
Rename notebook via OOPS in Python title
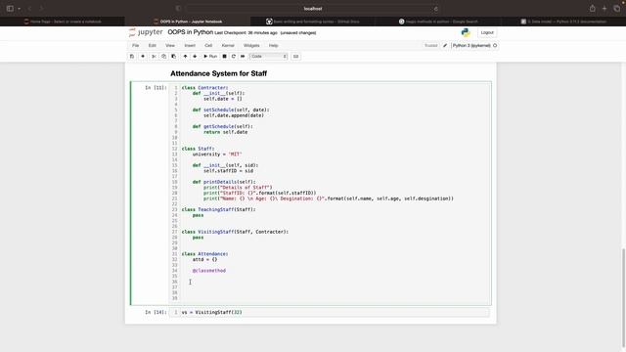coord(191,32)
